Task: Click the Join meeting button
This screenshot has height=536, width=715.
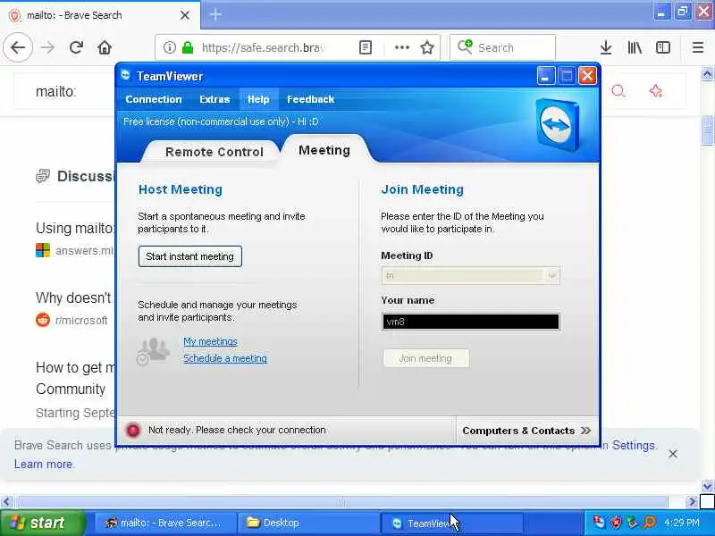Action: click(x=425, y=358)
